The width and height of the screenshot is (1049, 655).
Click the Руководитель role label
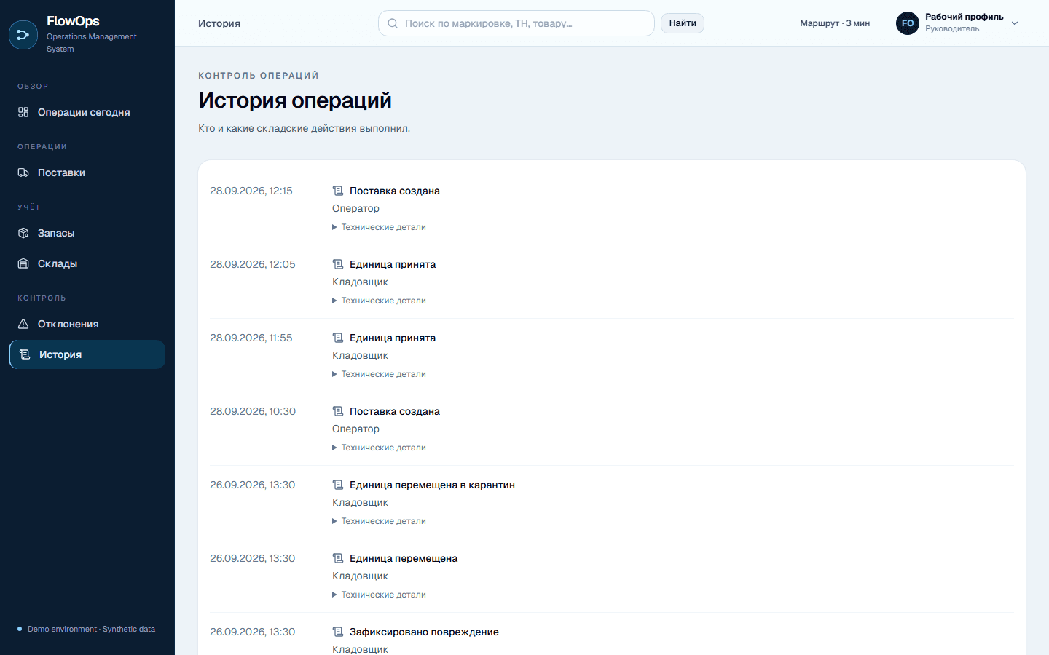(x=952, y=29)
